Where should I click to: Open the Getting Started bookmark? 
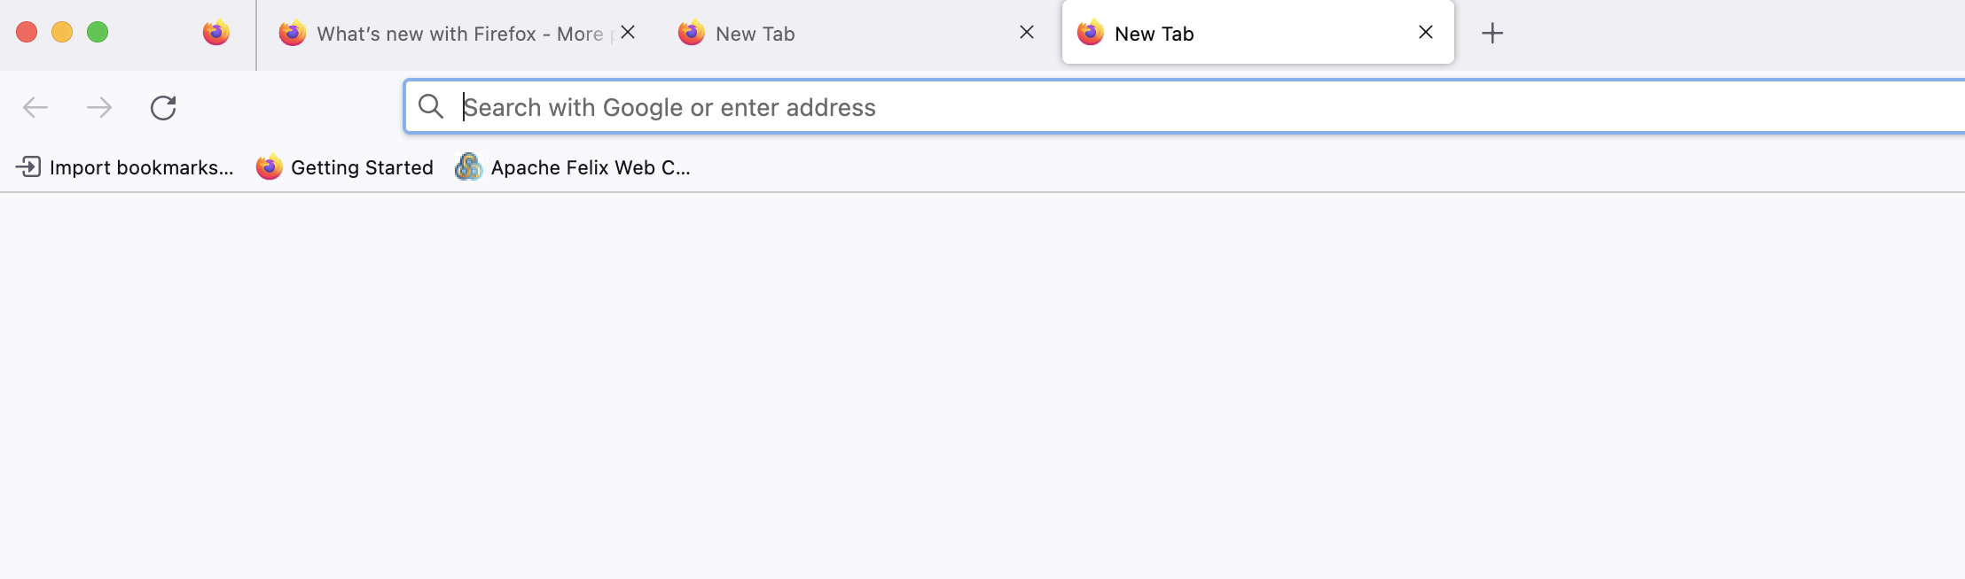click(362, 167)
